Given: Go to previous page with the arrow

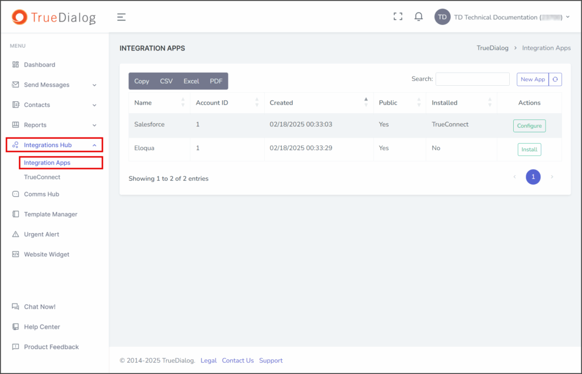Looking at the screenshot, I should pos(514,177).
